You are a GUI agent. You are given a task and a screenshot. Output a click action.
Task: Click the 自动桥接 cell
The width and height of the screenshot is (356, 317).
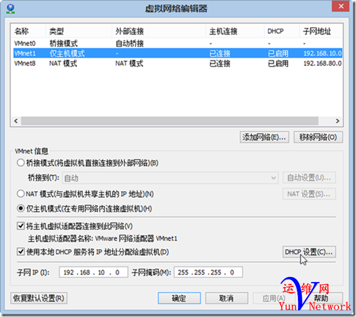point(130,43)
